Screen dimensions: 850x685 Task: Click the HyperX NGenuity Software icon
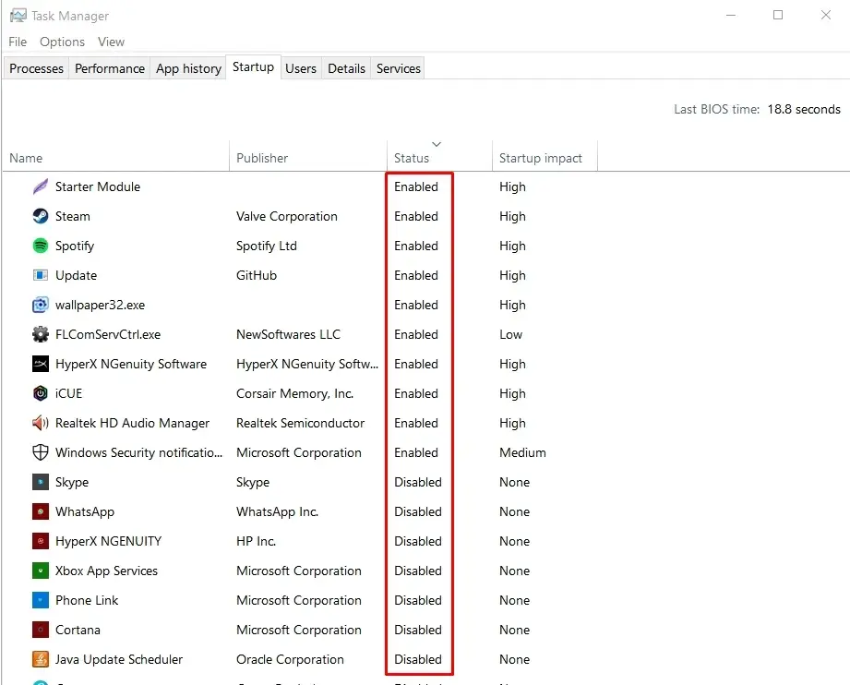[x=40, y=364]
